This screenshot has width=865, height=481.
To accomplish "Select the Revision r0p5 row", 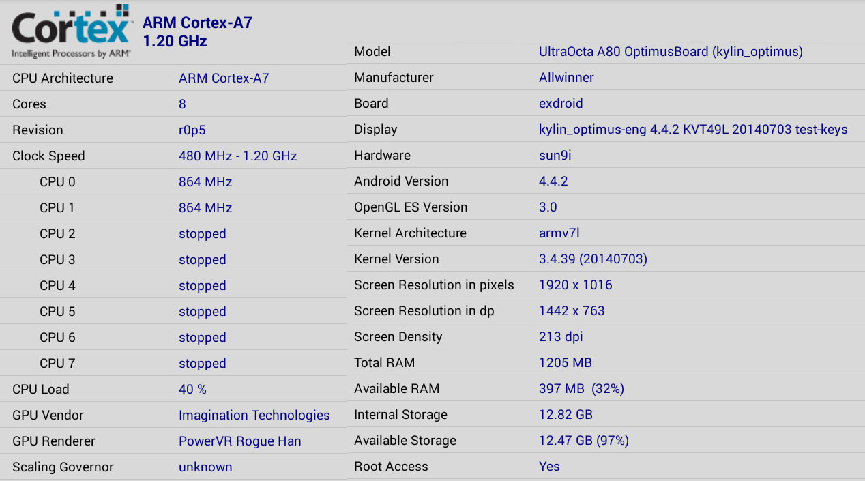I will pos(173,130).
